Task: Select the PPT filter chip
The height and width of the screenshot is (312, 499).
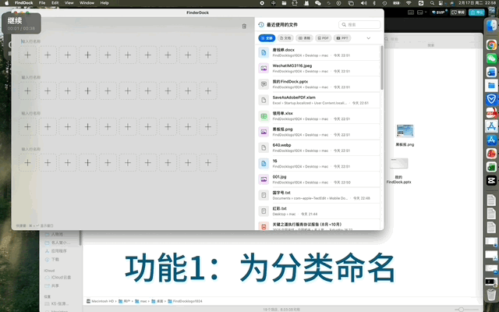Action: [x=342, y=38]
